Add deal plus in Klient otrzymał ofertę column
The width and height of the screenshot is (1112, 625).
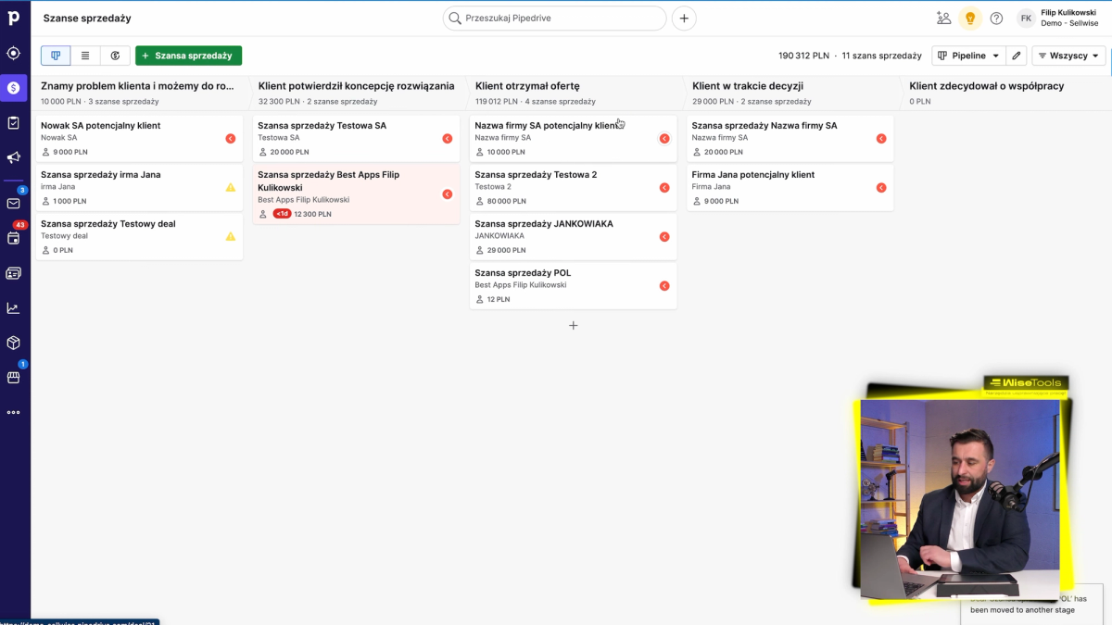[573, 325]
